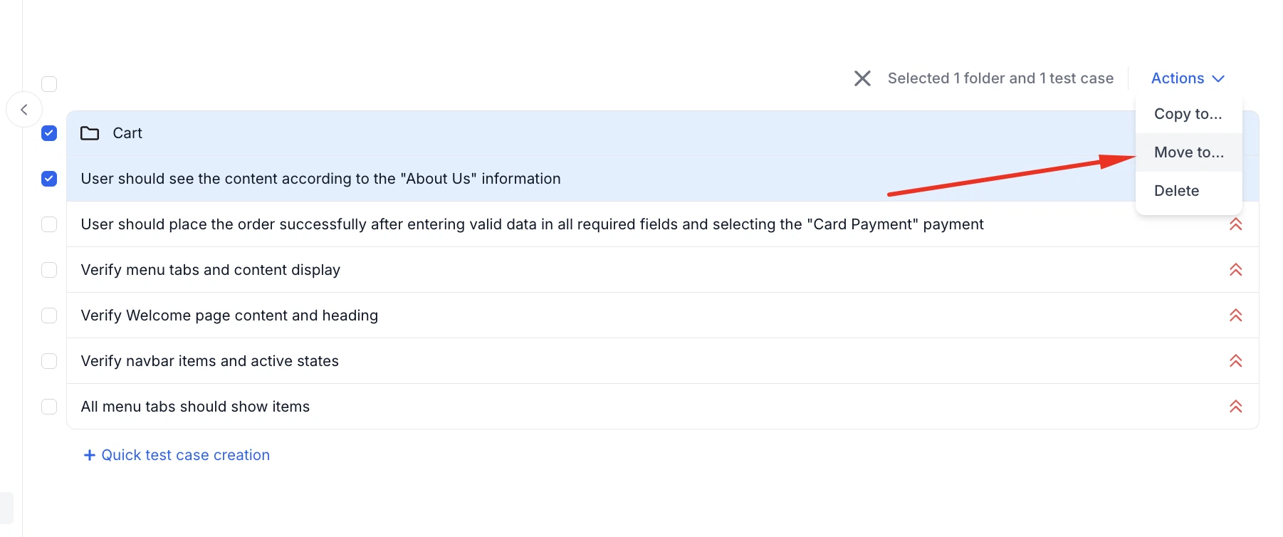The width and height of the screenshot is (1283, 537).
Task: Open the Cart folder icon
Action: 90,133
